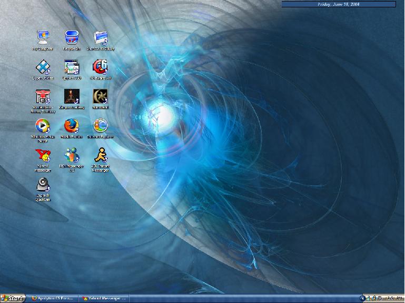
Task: Launch Super Utilities shortcut
Action: (43, 67)
